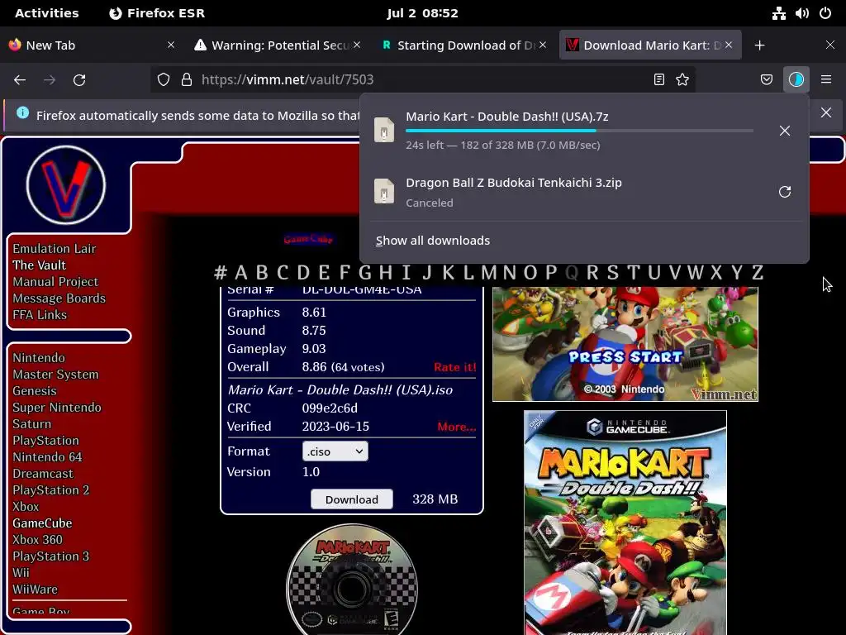
Task: Open the power menu icon
Action: (x=825, y=13)
